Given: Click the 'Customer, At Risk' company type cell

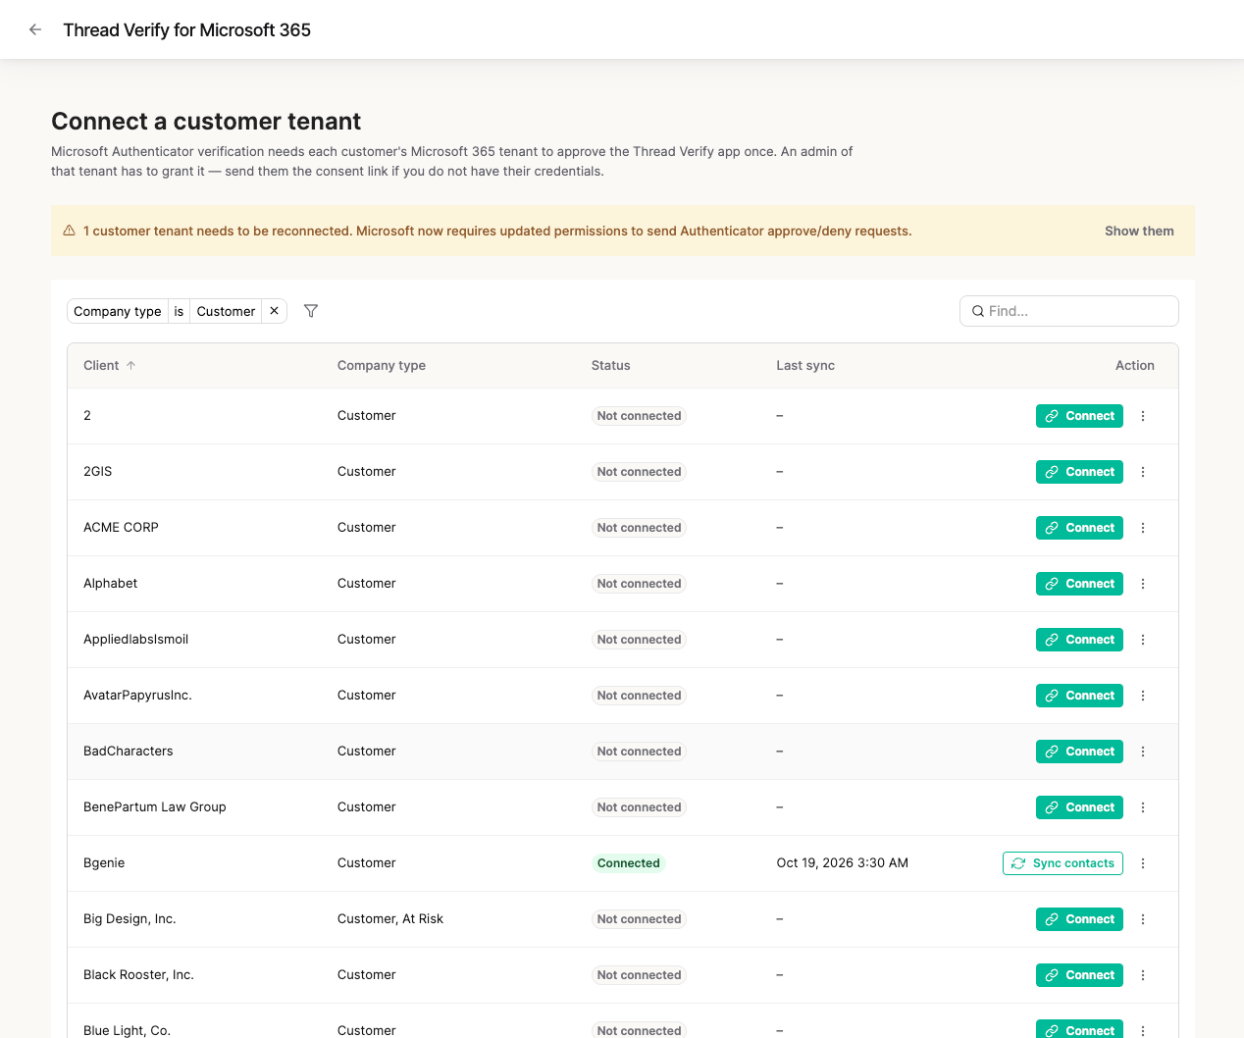Looking at the screenshot, I should 390,919.
